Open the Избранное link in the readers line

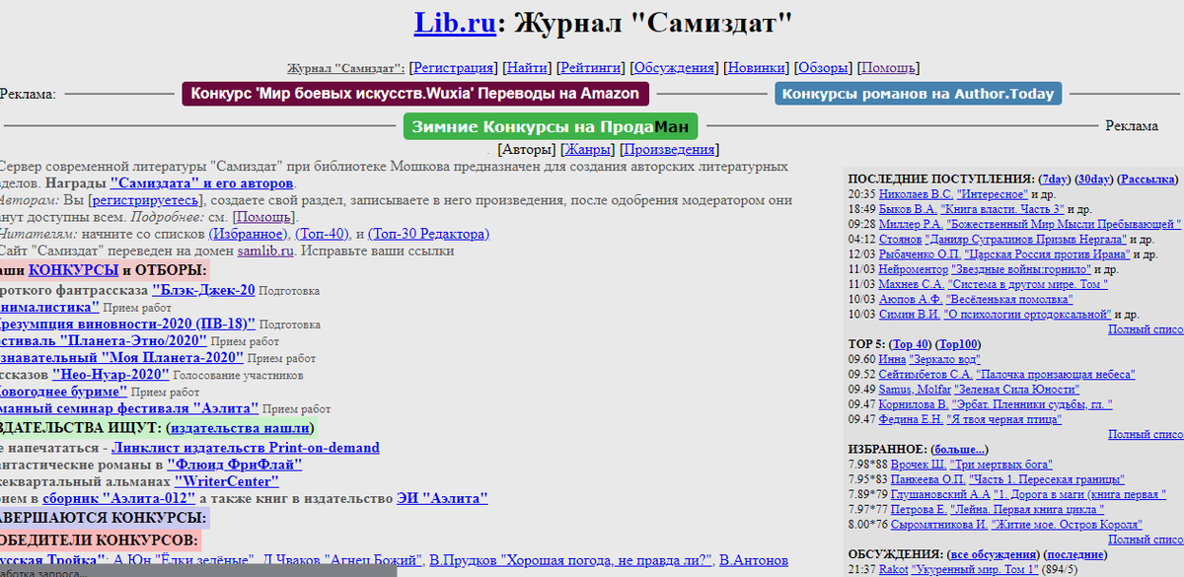point(248,234)
